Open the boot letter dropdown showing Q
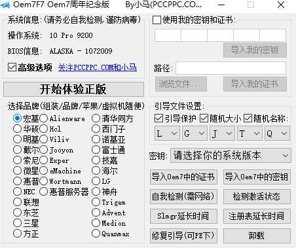This screenshot has height=248, width=296. [x=277, y=133]
